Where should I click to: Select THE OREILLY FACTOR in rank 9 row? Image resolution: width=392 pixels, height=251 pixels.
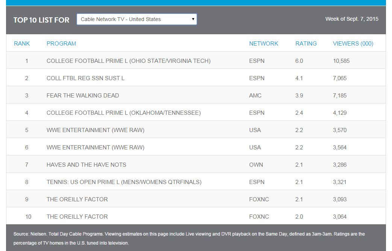[x=77, y=199]
